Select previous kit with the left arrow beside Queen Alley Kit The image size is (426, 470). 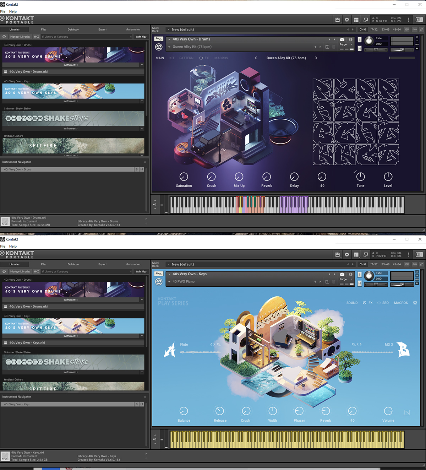point(256,58)
